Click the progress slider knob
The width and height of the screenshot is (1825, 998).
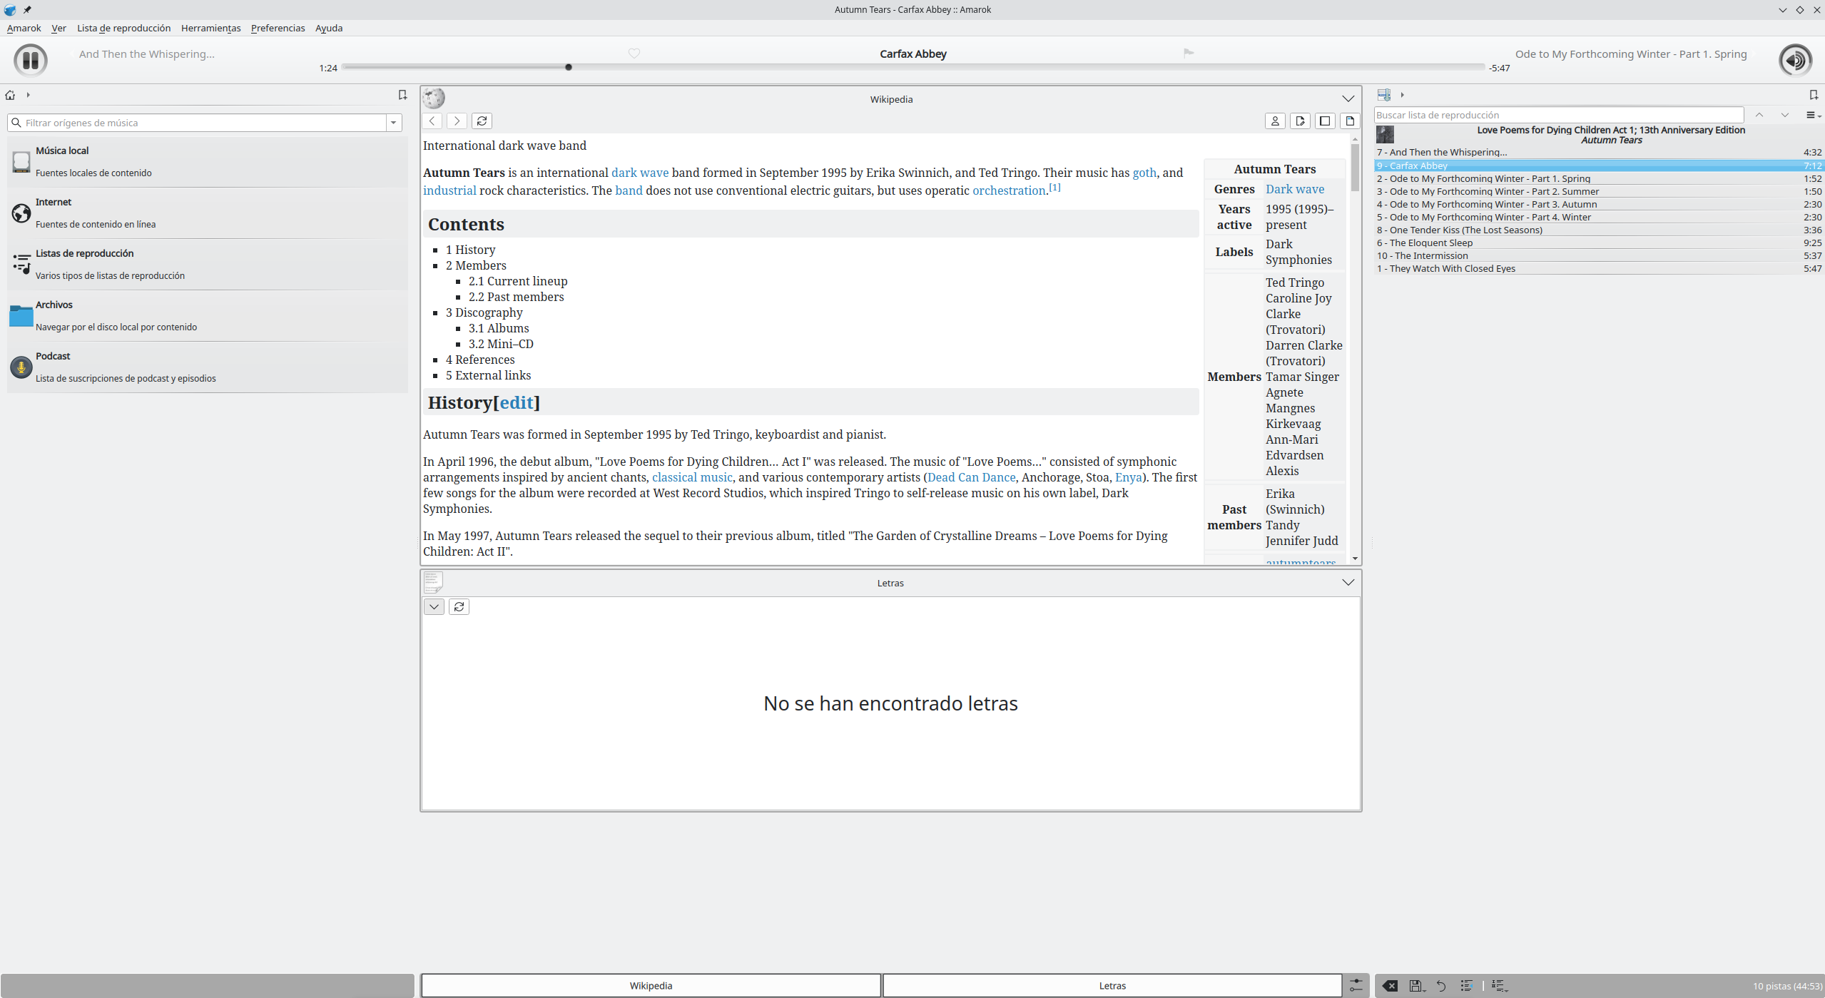(x=569, y=67)
